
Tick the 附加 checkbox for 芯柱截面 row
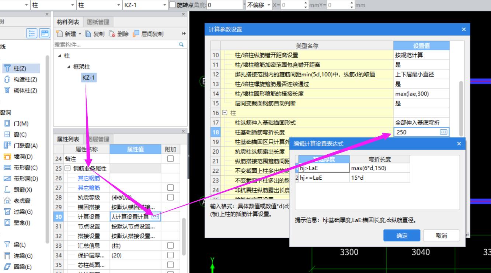click(170, 265)
